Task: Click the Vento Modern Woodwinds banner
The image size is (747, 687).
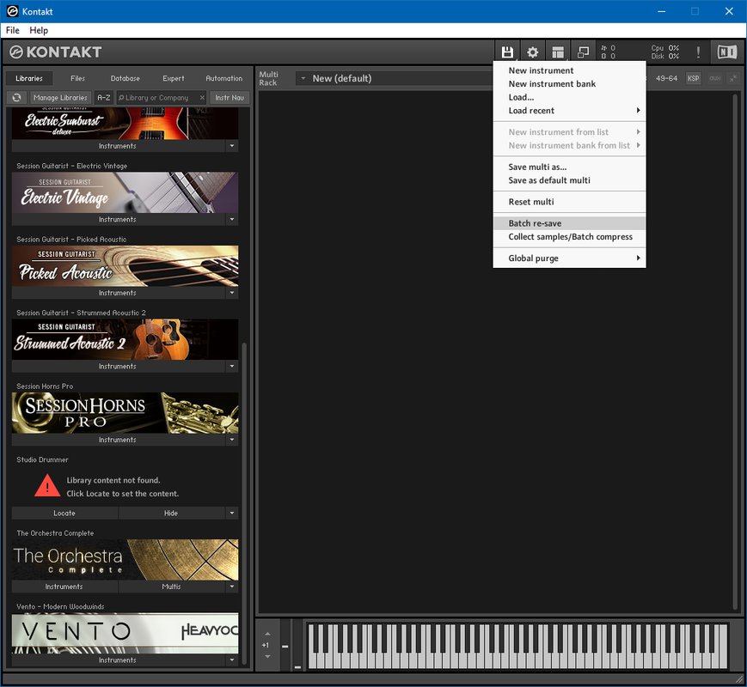Action: point(125,632)
